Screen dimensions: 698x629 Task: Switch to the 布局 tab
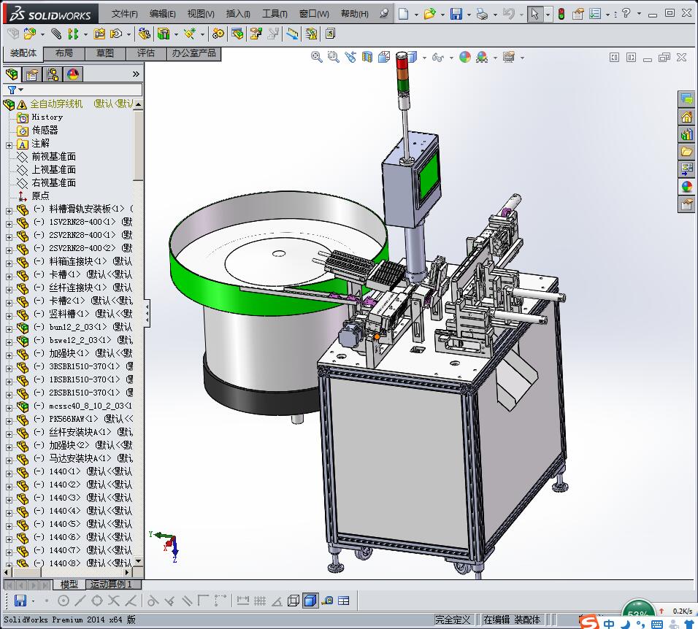click(x=64, y=53)
